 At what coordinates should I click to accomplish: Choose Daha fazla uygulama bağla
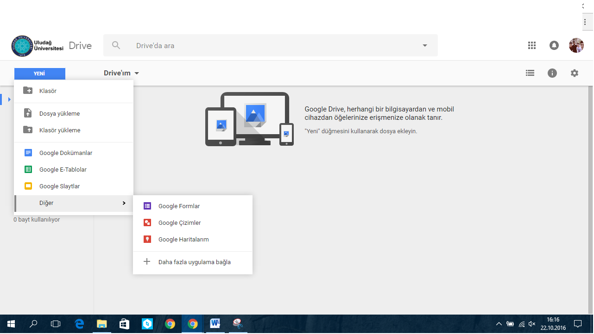point(193,262)
